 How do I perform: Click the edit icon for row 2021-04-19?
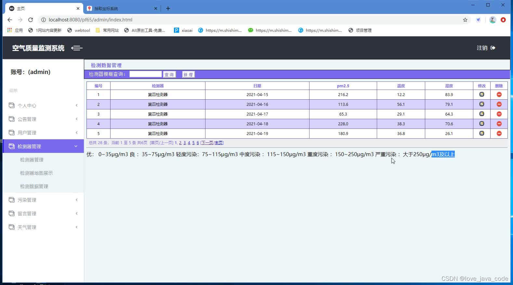pos(482,133)
